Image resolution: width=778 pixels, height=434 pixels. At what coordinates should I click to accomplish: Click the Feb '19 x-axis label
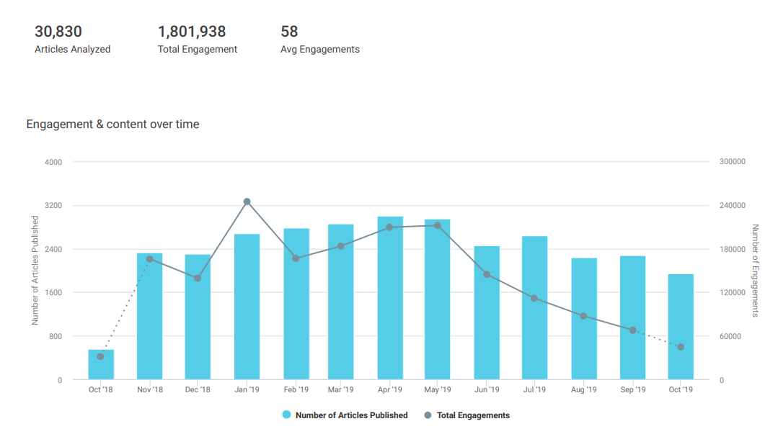click(296, 390)
